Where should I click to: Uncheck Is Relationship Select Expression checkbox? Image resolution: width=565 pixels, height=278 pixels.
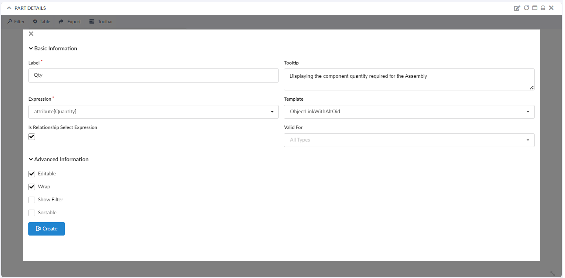pos(32,136)
